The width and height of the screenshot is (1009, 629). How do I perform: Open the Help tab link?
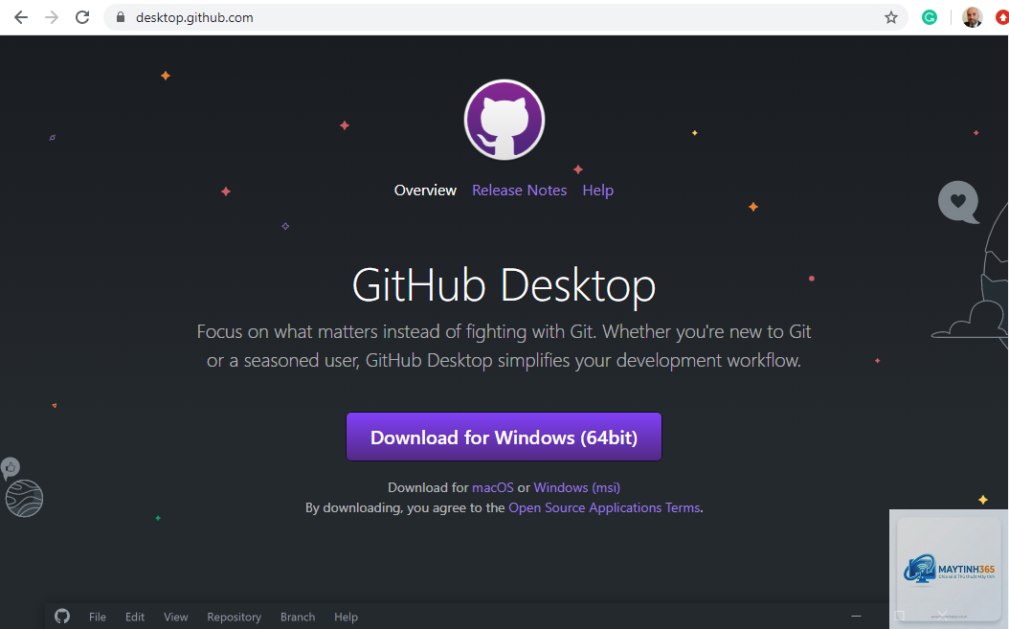click(597, 191)
